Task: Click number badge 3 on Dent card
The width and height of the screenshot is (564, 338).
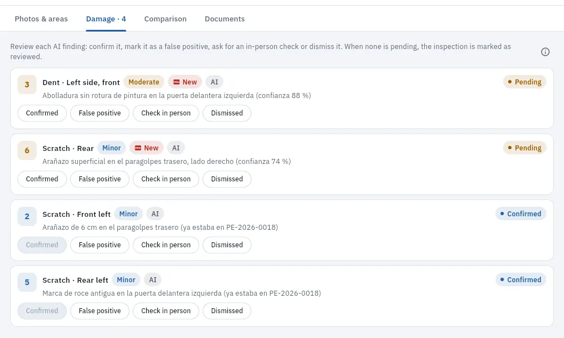Action: [27, 84]
